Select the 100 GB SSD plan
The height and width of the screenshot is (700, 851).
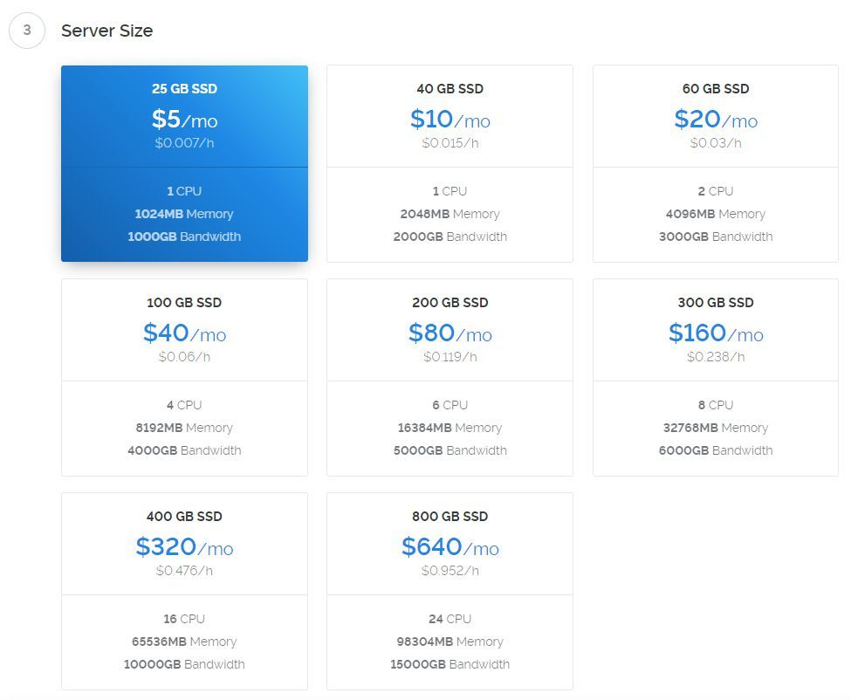click(x=184, y=376)
